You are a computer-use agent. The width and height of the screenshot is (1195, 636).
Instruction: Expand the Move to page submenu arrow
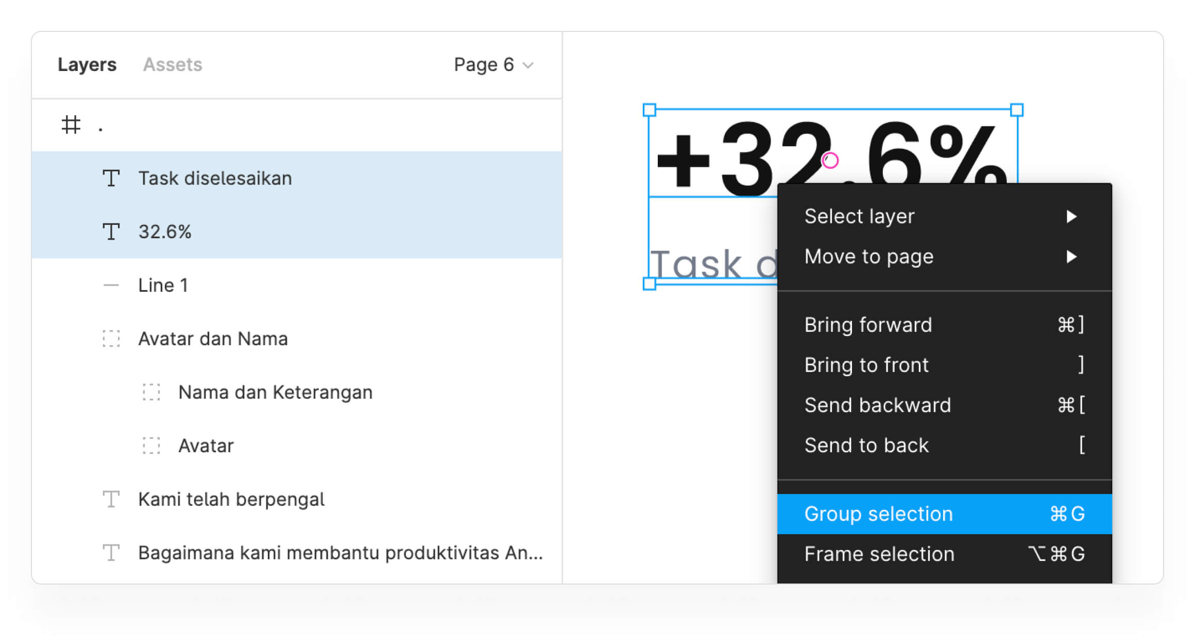click(x=1071, y=257)
